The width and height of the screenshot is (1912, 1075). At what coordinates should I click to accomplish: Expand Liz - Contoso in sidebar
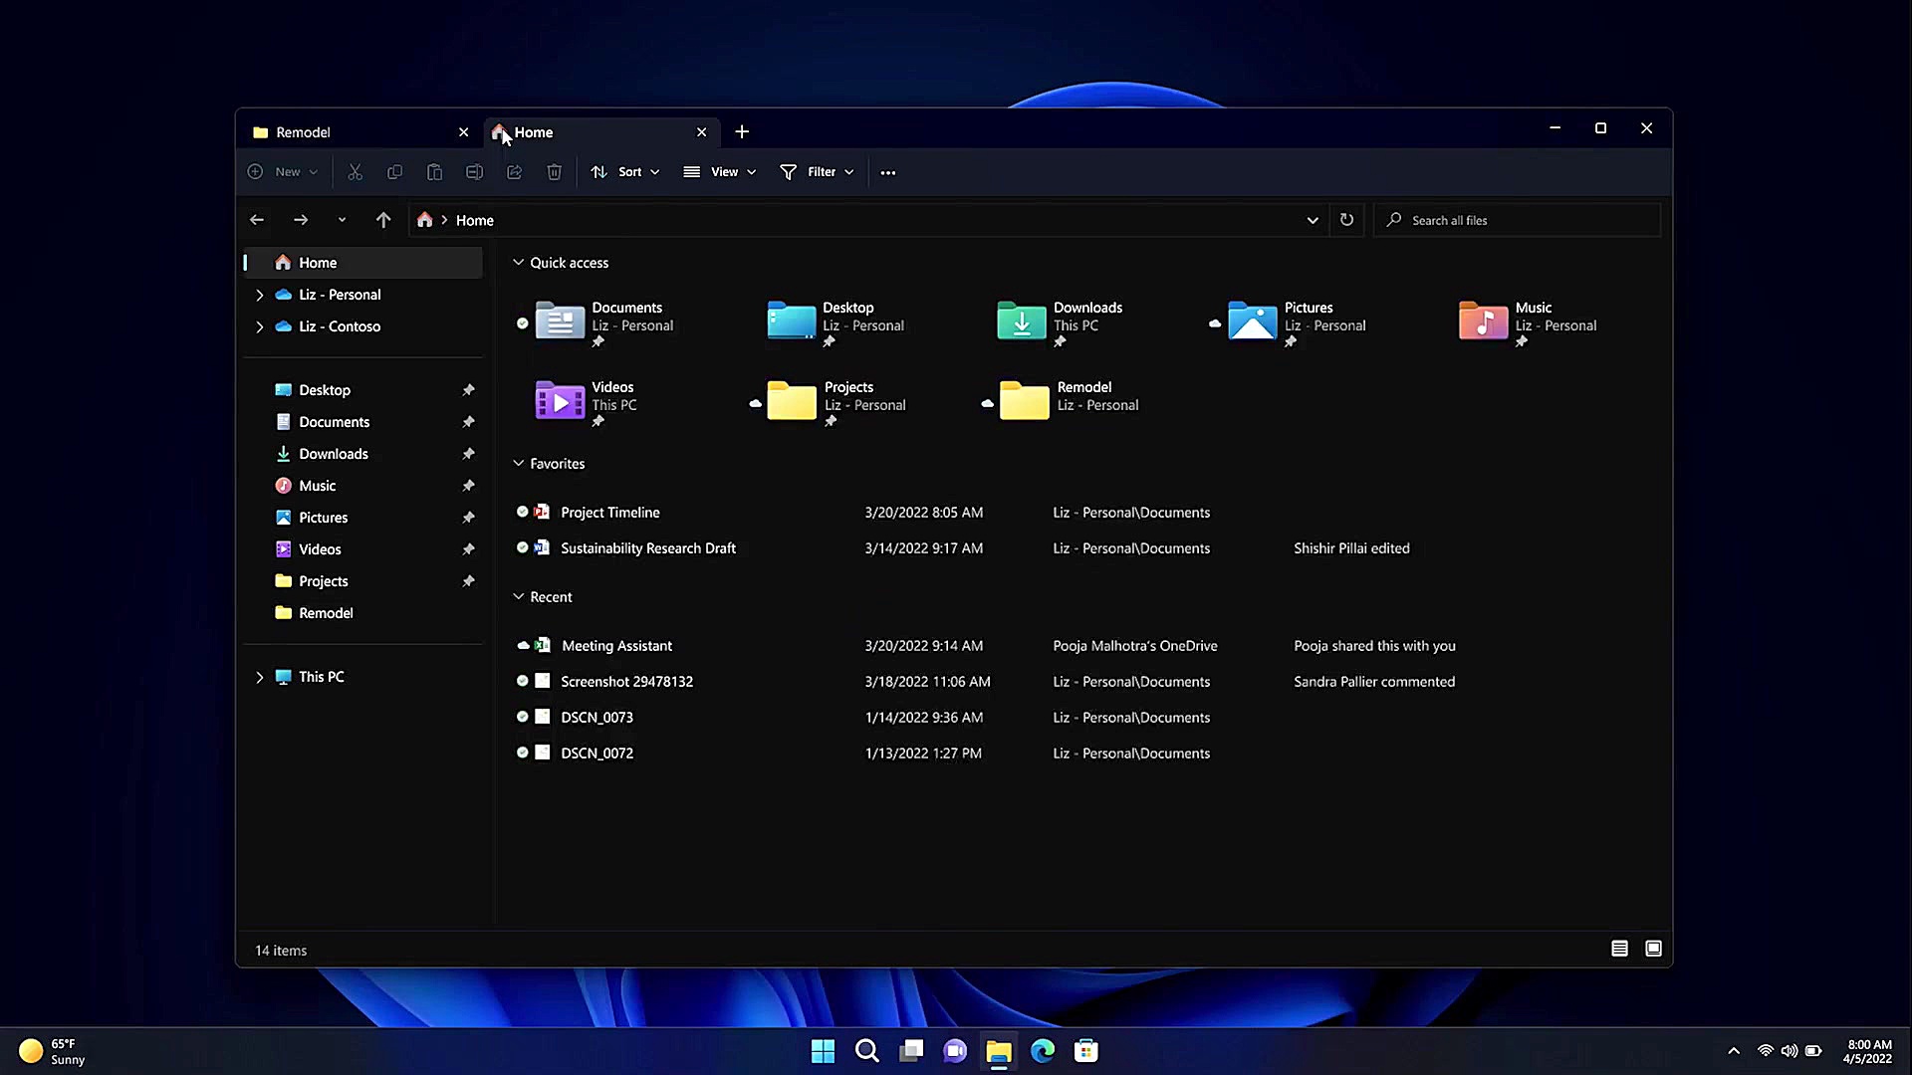click(260, 326)
